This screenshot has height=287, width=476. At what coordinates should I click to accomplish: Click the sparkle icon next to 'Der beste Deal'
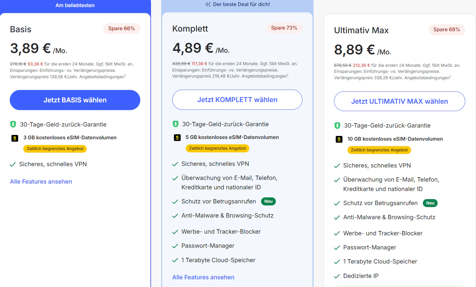208,4
